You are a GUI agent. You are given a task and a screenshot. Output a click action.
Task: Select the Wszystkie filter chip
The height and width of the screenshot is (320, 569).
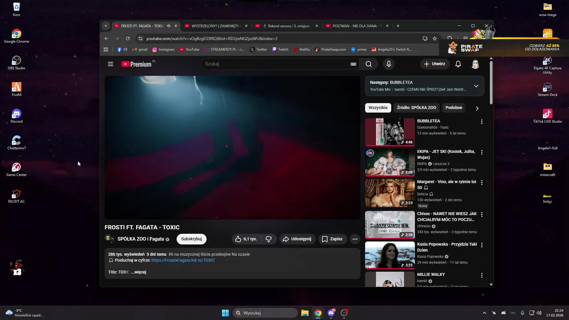pyautogui.click(x=378, y=108)
